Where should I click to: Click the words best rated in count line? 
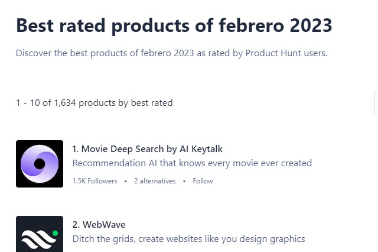152,103
